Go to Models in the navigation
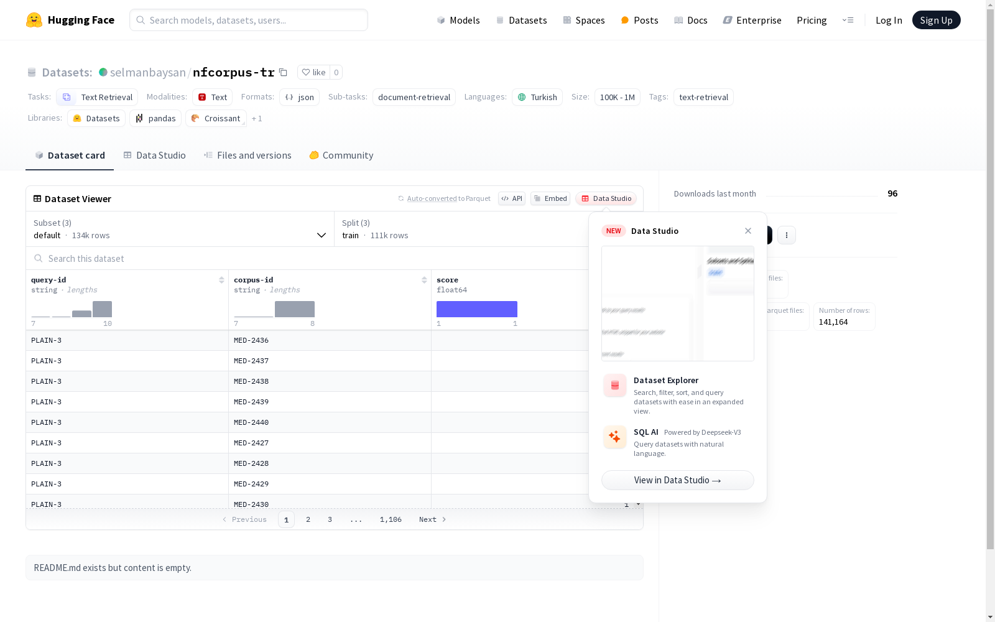 458,20
